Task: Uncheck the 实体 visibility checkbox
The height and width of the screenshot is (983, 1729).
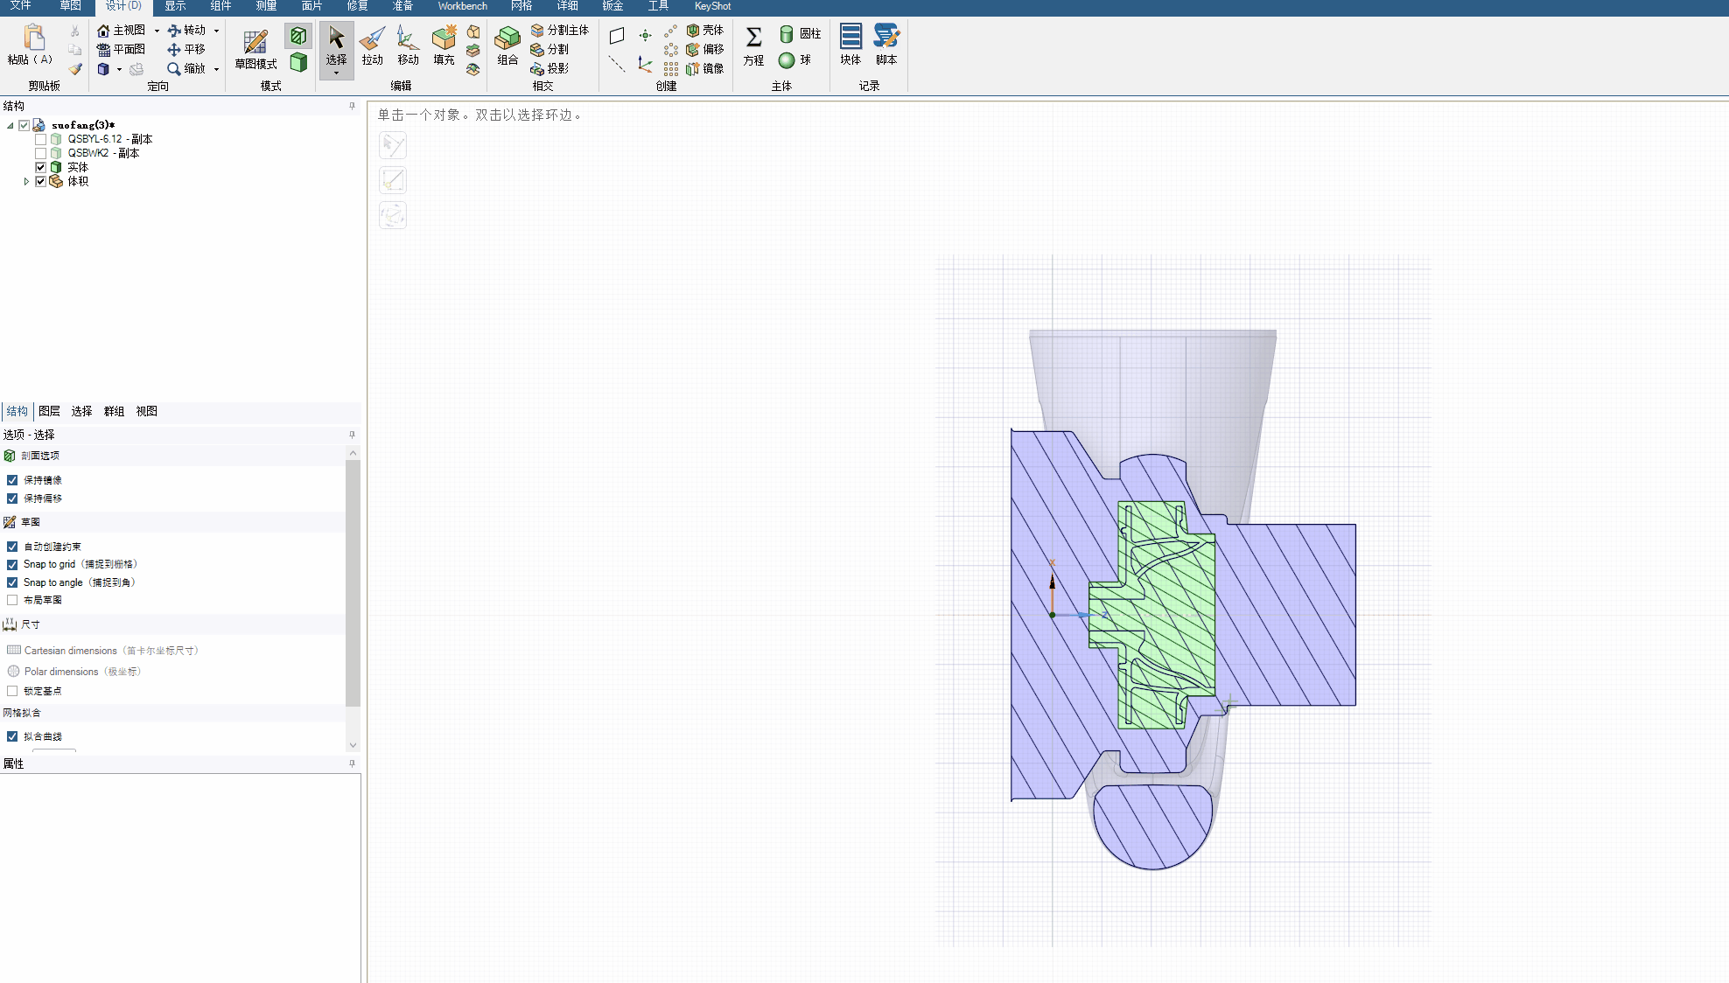Action: (40, 167)
